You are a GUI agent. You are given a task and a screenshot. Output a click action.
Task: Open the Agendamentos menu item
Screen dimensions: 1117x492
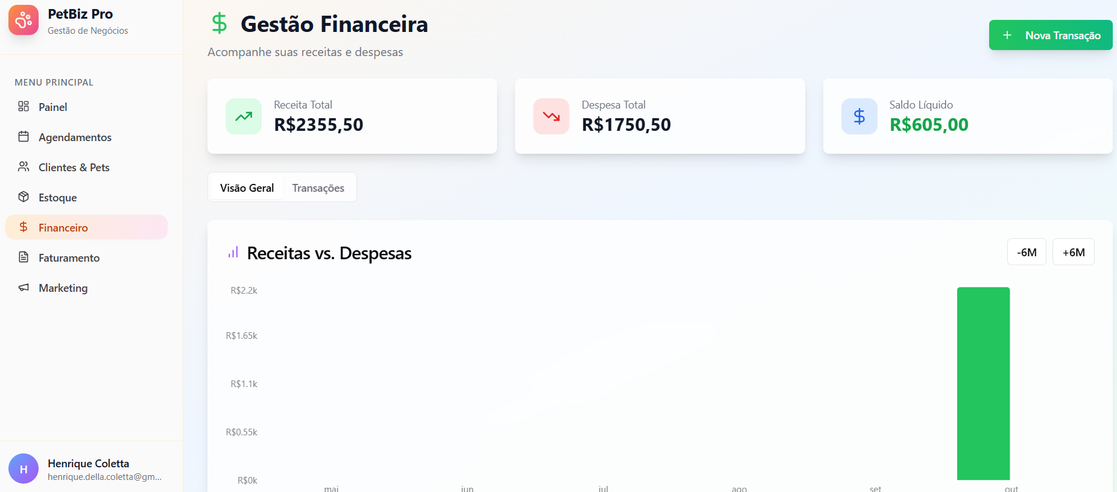(75, 137)
